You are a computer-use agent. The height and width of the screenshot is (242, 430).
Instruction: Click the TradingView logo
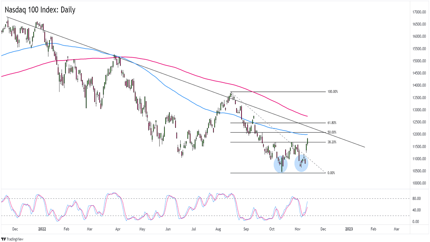11,239
